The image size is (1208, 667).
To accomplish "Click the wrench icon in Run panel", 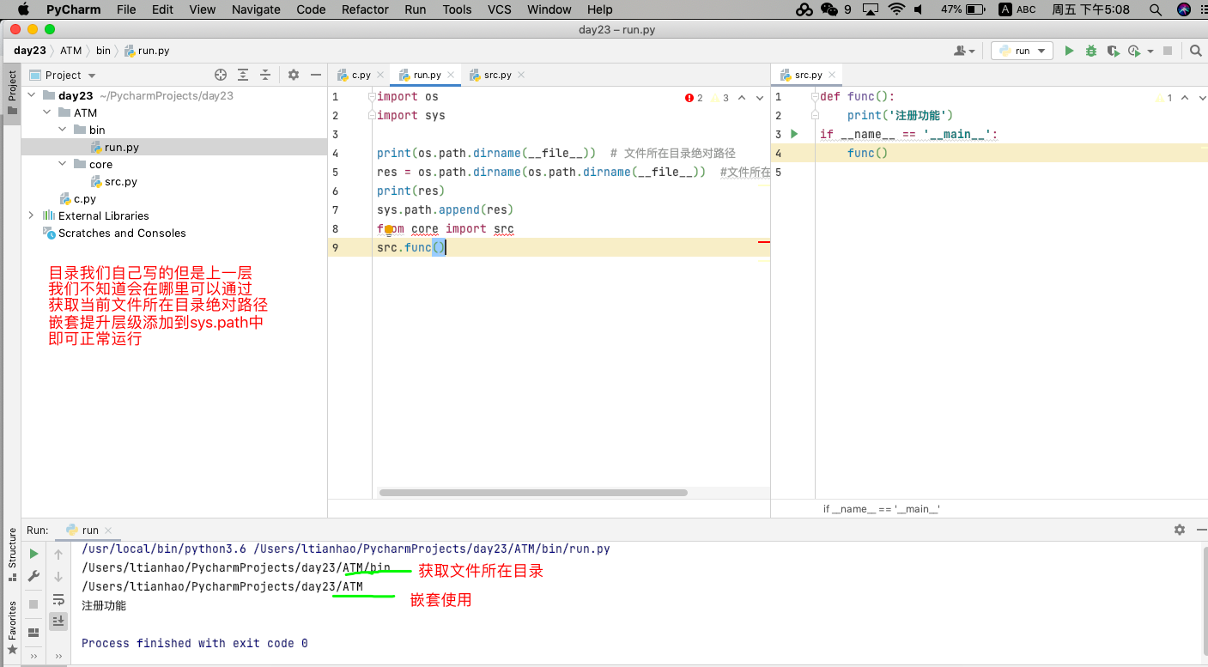I will click(x=34, y=576).
